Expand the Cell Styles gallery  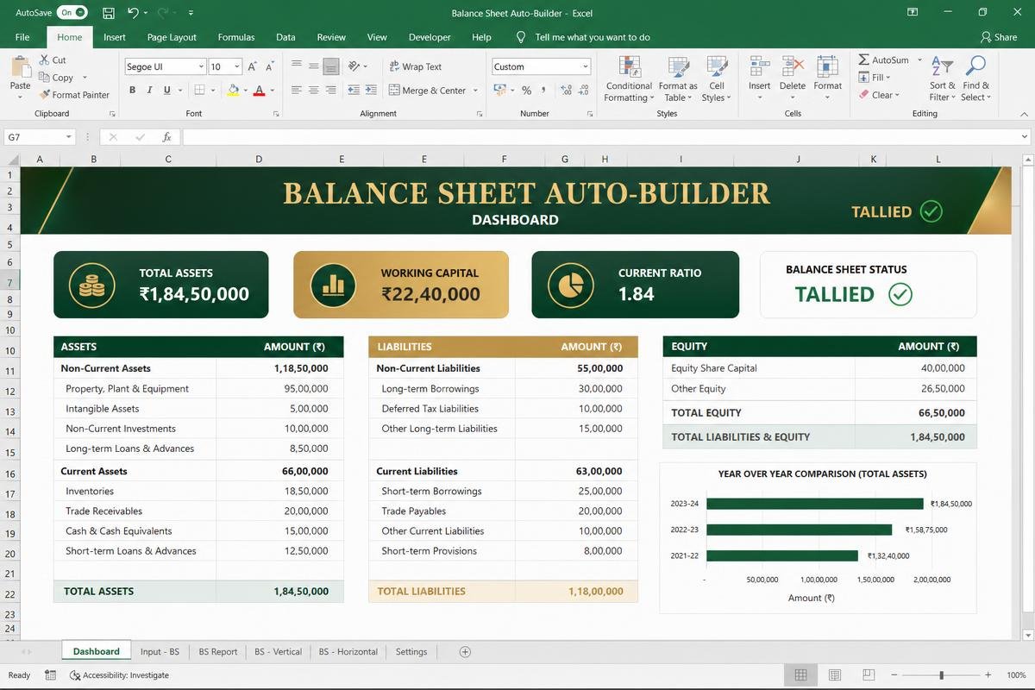tap(716, 79)
